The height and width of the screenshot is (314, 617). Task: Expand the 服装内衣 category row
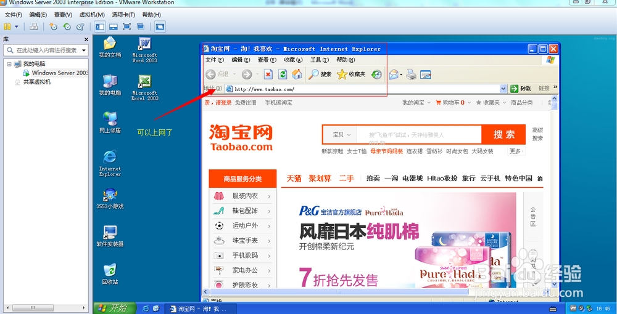tap(242, 196)
